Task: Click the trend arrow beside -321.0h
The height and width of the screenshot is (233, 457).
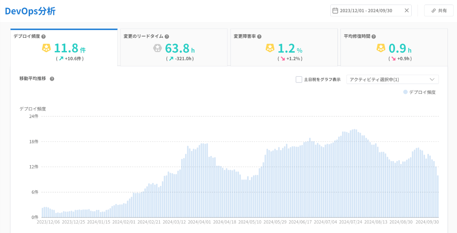Action: [x=171, y=59]
